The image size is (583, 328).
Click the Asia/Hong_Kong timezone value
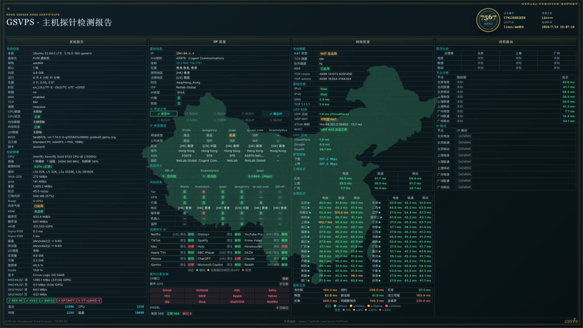pyautogui.click(x=188, y=82)
